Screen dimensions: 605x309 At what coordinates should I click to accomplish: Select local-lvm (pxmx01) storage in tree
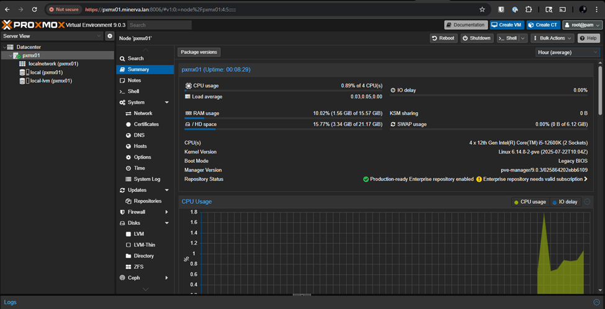click(x=51, y=81)
